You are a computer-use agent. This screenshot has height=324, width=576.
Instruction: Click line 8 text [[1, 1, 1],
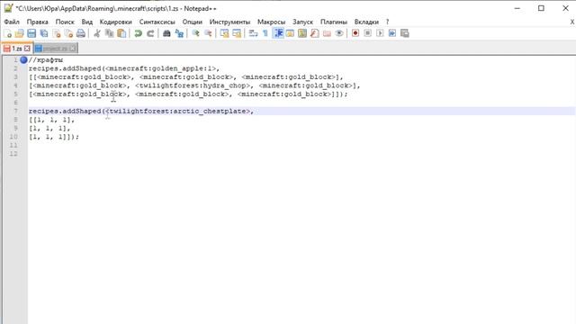click(52, 120)
